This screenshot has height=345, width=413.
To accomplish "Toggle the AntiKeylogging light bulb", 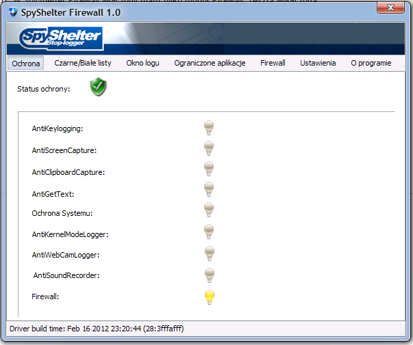I will (x=209, y=128).
